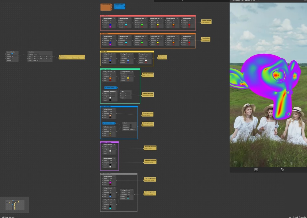Expand the Toon Rainbow group node with Radius 0,45
Viewport: 307px width, 218px height.
(x=114, y=36)
